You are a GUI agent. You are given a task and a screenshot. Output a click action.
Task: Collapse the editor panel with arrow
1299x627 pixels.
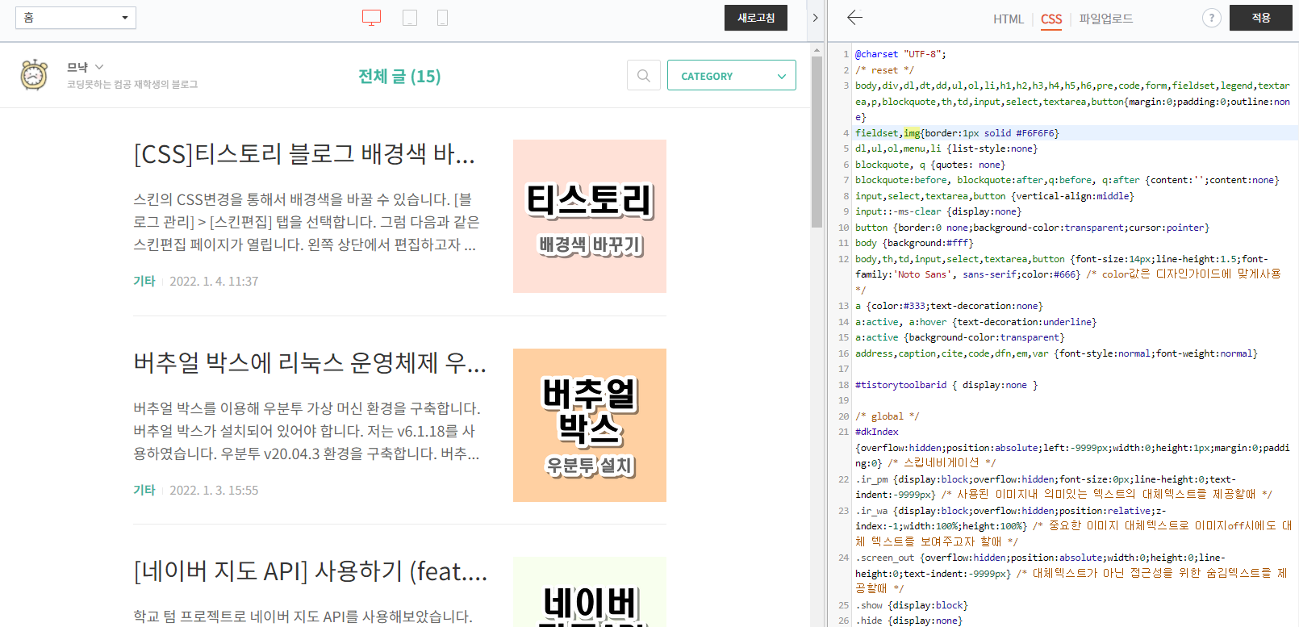click(x=815, y=18)
